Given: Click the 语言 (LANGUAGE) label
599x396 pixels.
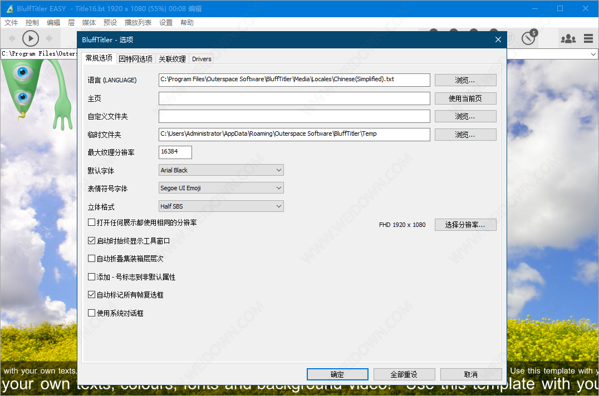Looking at the screenshot, I should point(112,80).
